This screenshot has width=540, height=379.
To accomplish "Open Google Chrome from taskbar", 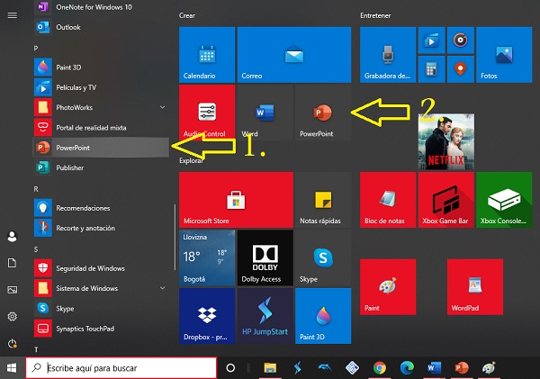I will click(380, 368).
